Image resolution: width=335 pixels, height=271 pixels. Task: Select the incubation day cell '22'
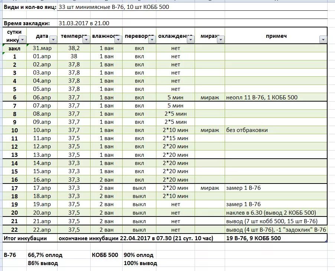pyautogui.click(x=14, y=229)
